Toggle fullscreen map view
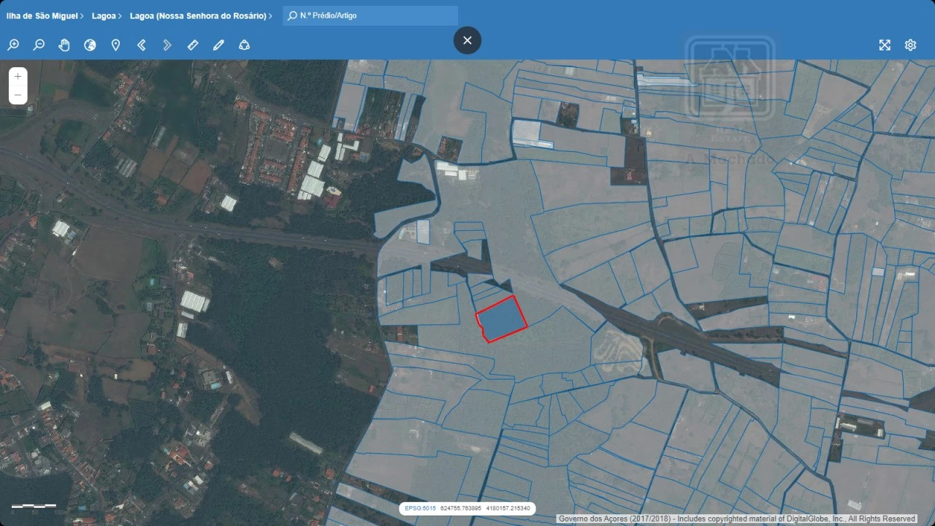This screenshot has width=935, height=526. click(885, 45)
